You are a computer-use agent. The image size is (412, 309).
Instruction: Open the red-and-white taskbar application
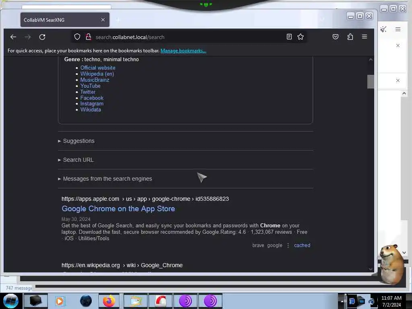coord(161,301)
